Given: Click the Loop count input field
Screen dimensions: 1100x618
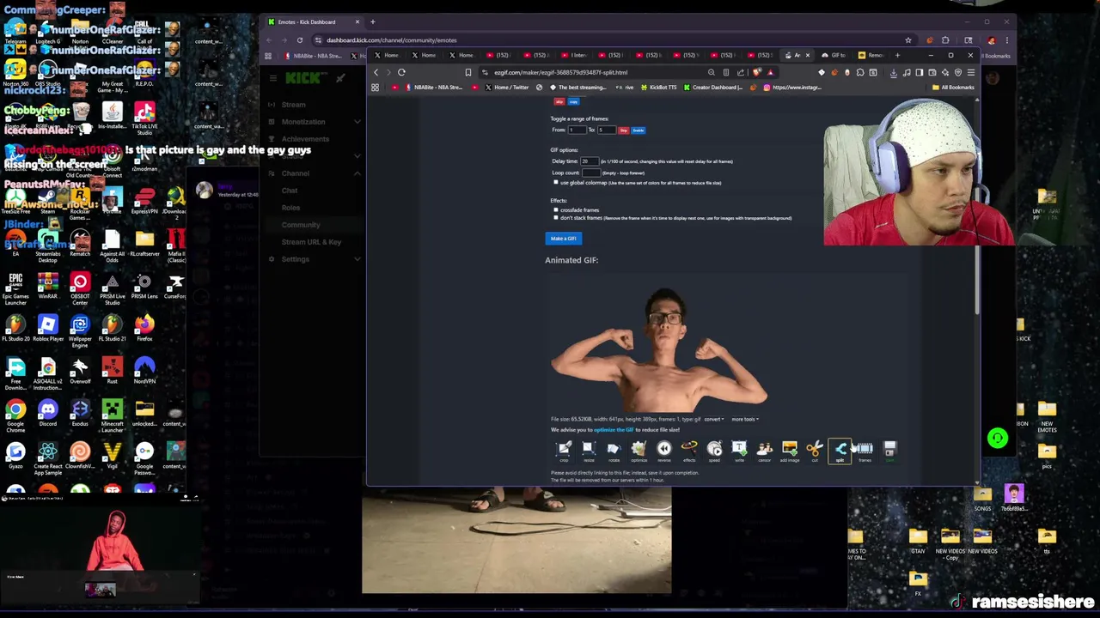Looking at the screenshot, I should 590,173.
